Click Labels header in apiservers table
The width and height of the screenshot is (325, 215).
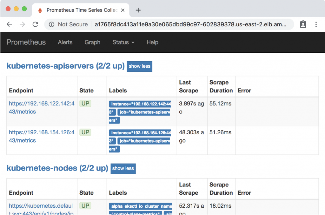pos(118,91)
